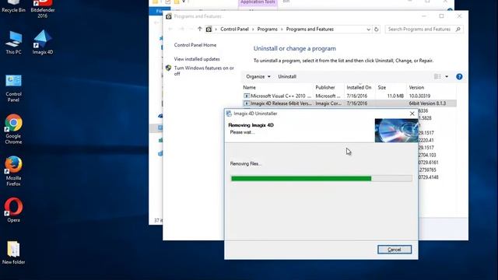Click the Imagix 4D Release row icon
Screen dimensions: 498x280
[x=247, y=103]
